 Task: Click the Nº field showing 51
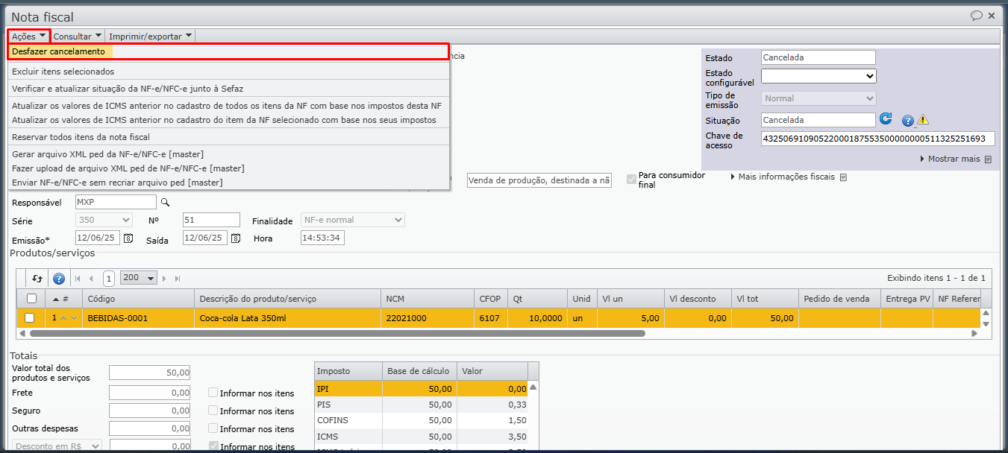[211, 220]
